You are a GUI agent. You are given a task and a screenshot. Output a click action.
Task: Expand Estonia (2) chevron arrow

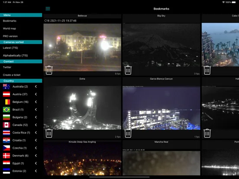[36, 171]
